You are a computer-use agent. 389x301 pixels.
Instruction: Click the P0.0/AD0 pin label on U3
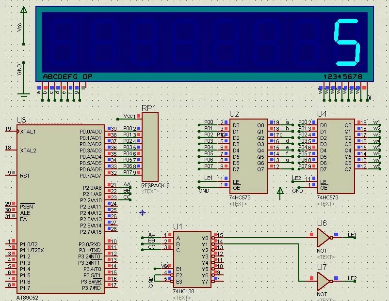pos(91,132)
